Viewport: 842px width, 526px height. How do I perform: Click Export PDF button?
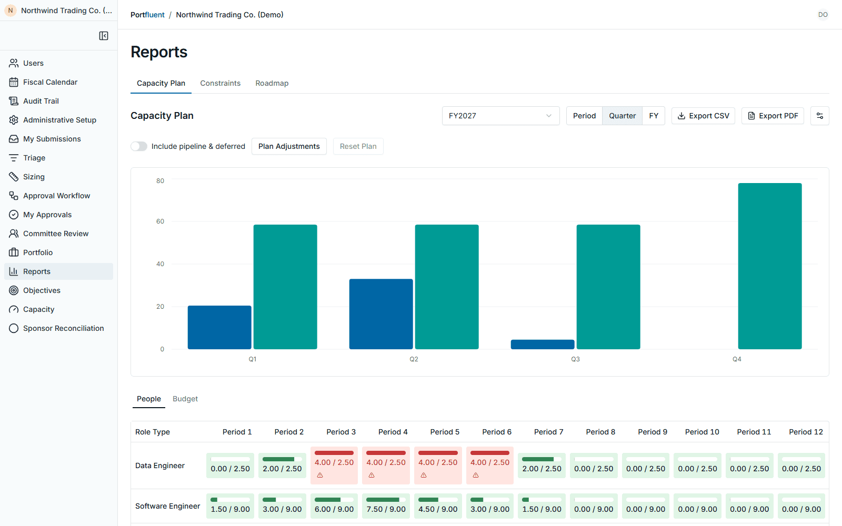773,116
